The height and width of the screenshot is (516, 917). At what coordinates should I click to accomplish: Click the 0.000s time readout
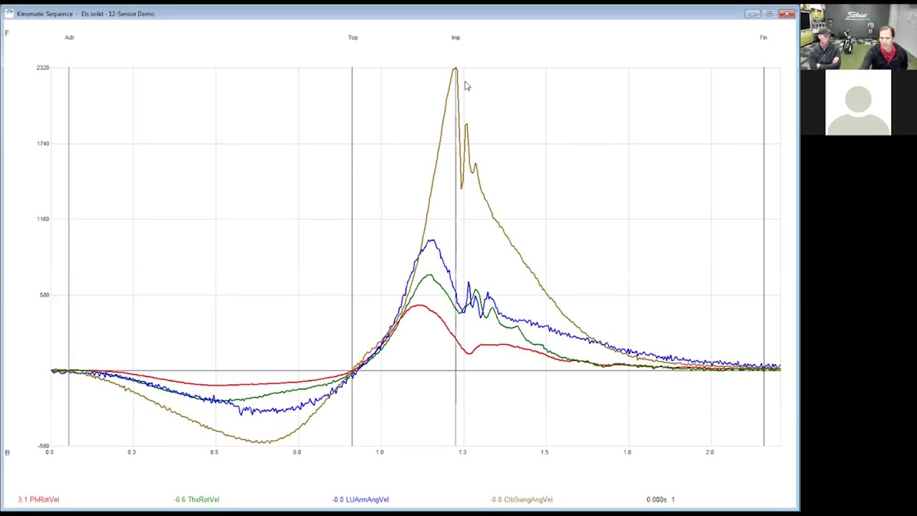pos(656,500)
